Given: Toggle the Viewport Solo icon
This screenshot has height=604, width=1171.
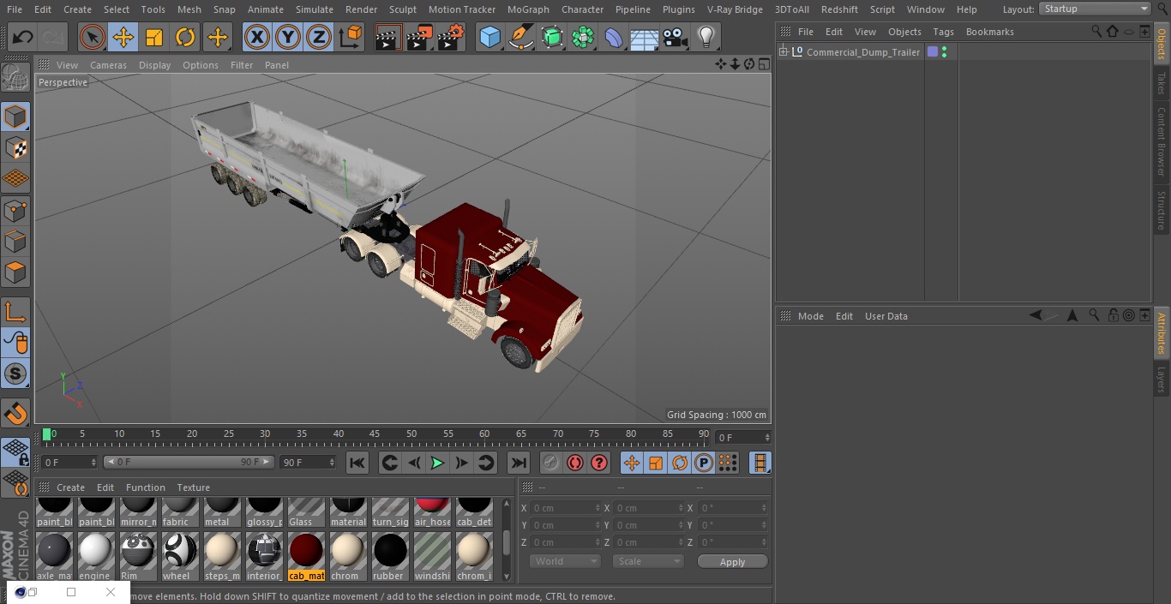Looking at the screenshot, I should [x=15, y=374].
